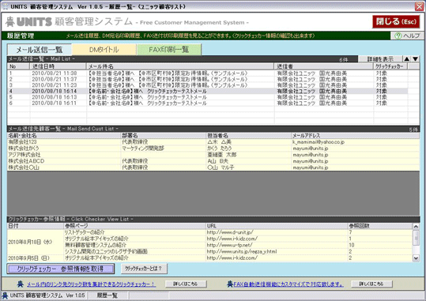Screen dimensions: 426x301
Task: Select mail row dated 2010/08/21 11:37
Action: click(x=208, y=79)
